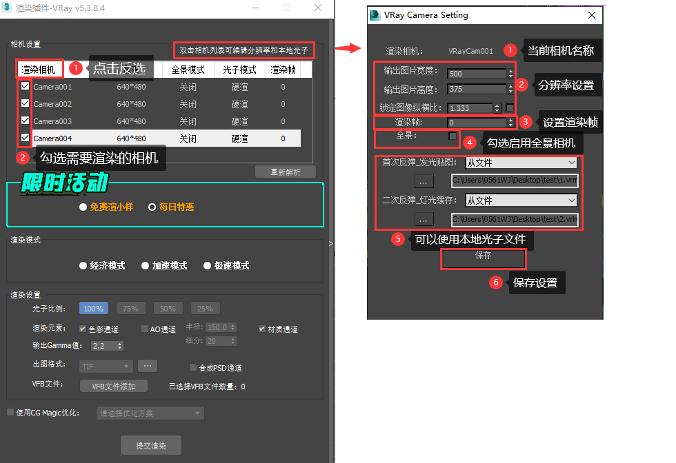This screenshot has height=463, width=676.
Task: Set photon ratio to 75%
Action: (130, 309)
